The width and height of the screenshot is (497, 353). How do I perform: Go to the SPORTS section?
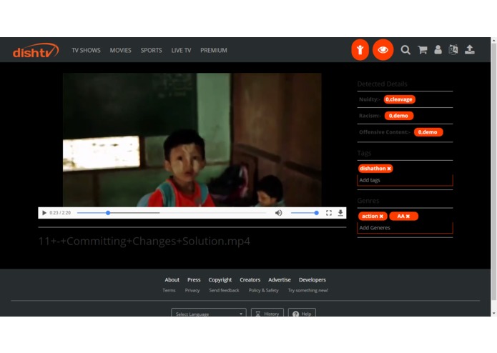point(151,50)
